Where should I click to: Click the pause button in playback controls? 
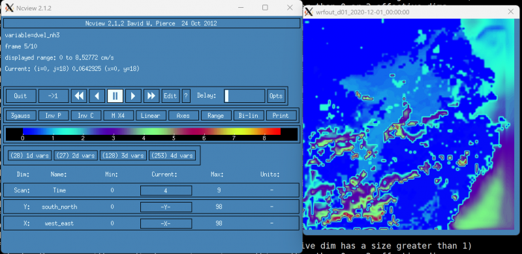(115, 96)
